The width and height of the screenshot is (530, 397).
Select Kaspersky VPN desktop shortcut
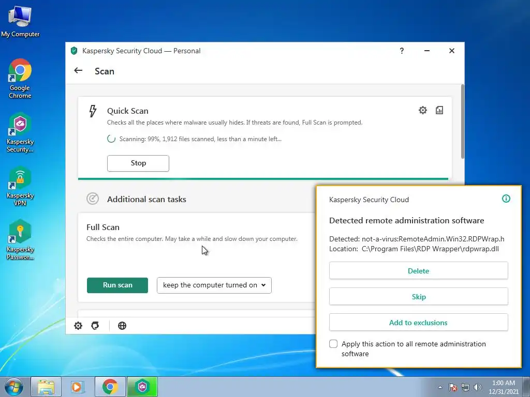tap(20, 186)
